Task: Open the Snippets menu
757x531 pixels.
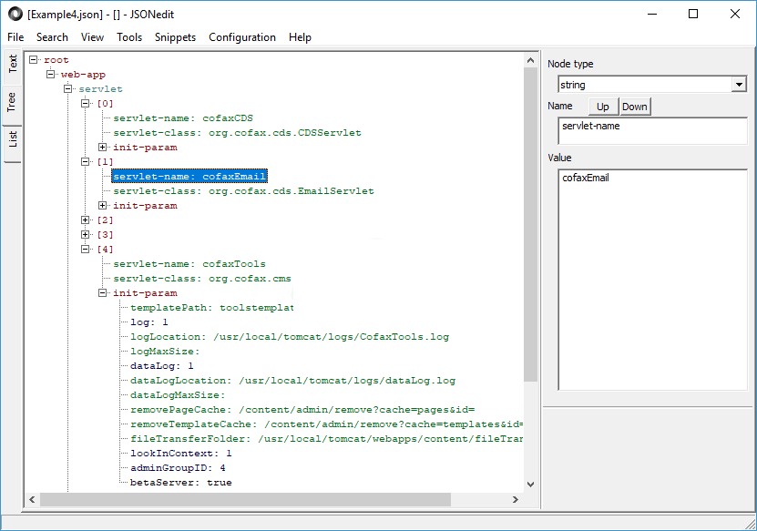Action: 175,37
